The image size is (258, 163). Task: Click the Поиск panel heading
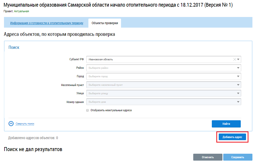(x=14, y=47)
